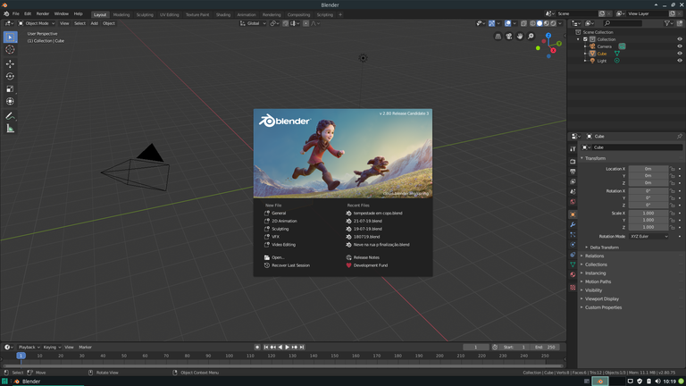This screenshot has width=686, height=386.
Task: Expand the Delta Transform panel
Action: [x=604, y=248]
